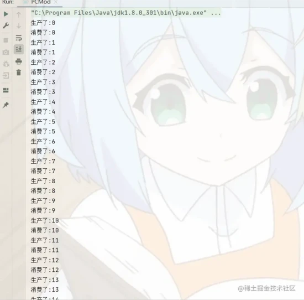Click output line 生产了:10

(45, 220)
